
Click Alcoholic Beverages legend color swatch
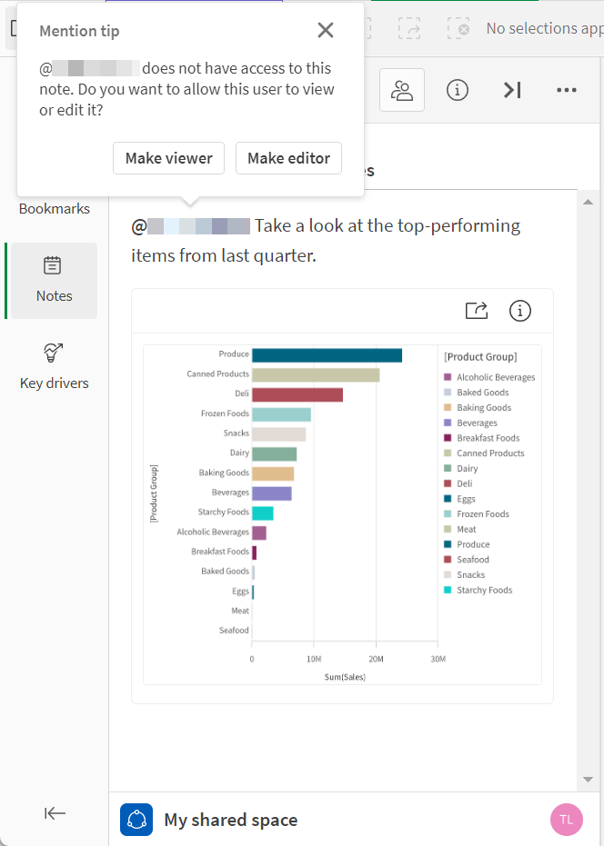(x=448, y=377)
